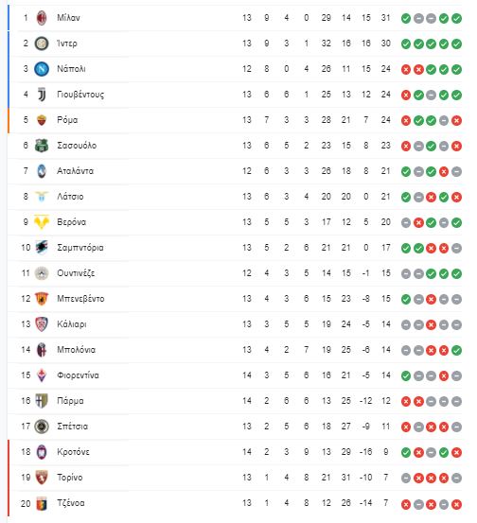This screenshot has width=477, height=523.
Task: Click the Napoli club crest icon
Action: [x=42, y=69]
